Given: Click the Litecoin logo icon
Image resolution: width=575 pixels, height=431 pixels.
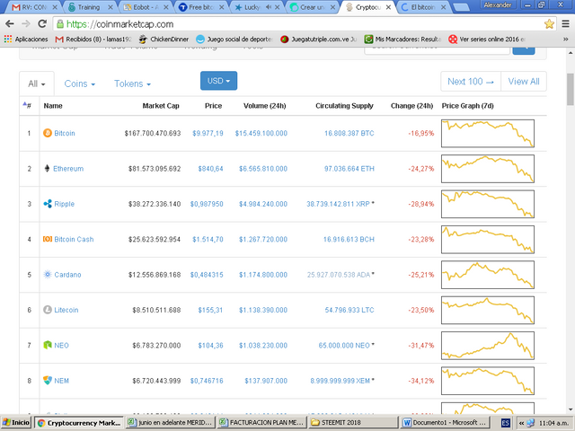Looking at the screenshot, I should click(48, 310).
